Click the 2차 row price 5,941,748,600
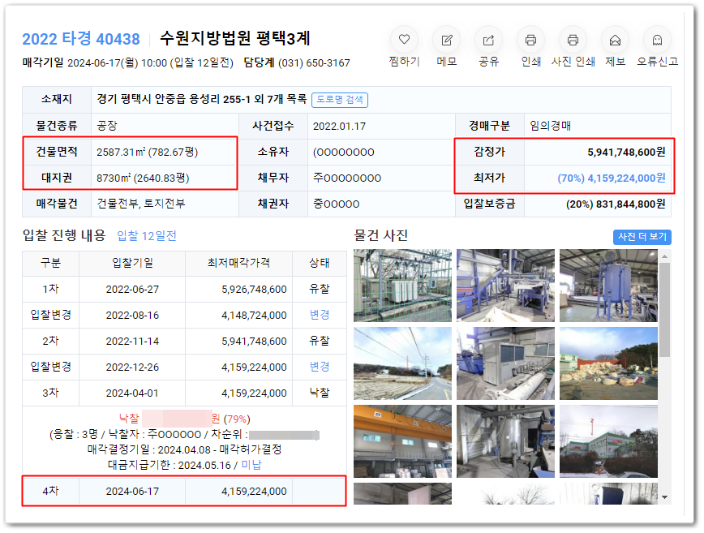 [x=254, y=342]
